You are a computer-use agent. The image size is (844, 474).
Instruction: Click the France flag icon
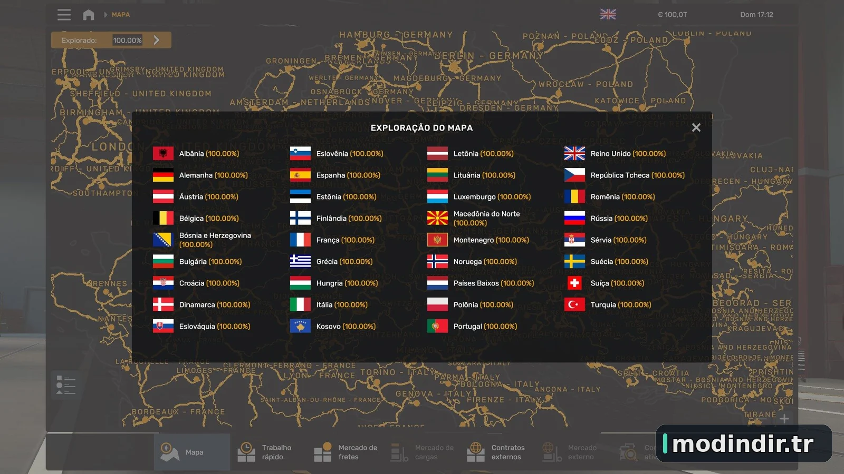coord(300,240)
